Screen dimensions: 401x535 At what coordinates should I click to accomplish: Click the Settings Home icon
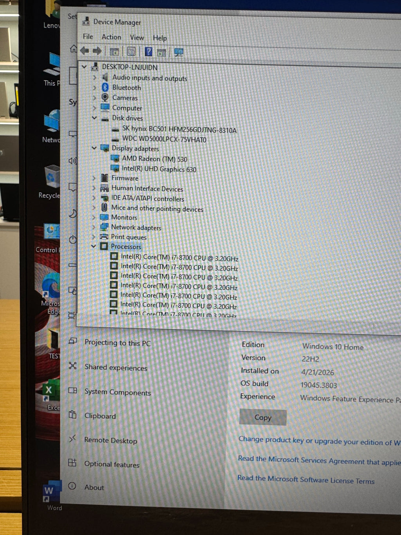[73, 49]
